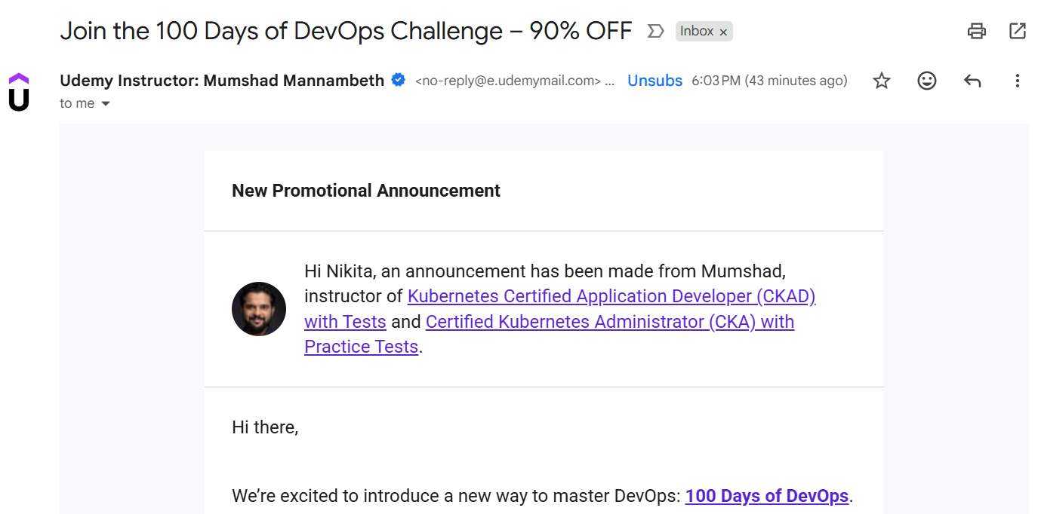Follow the bold "100 Days of DevOps" link
Image resolution: width=1038 pixels, height=514 pixels.
tap(767, 496)
